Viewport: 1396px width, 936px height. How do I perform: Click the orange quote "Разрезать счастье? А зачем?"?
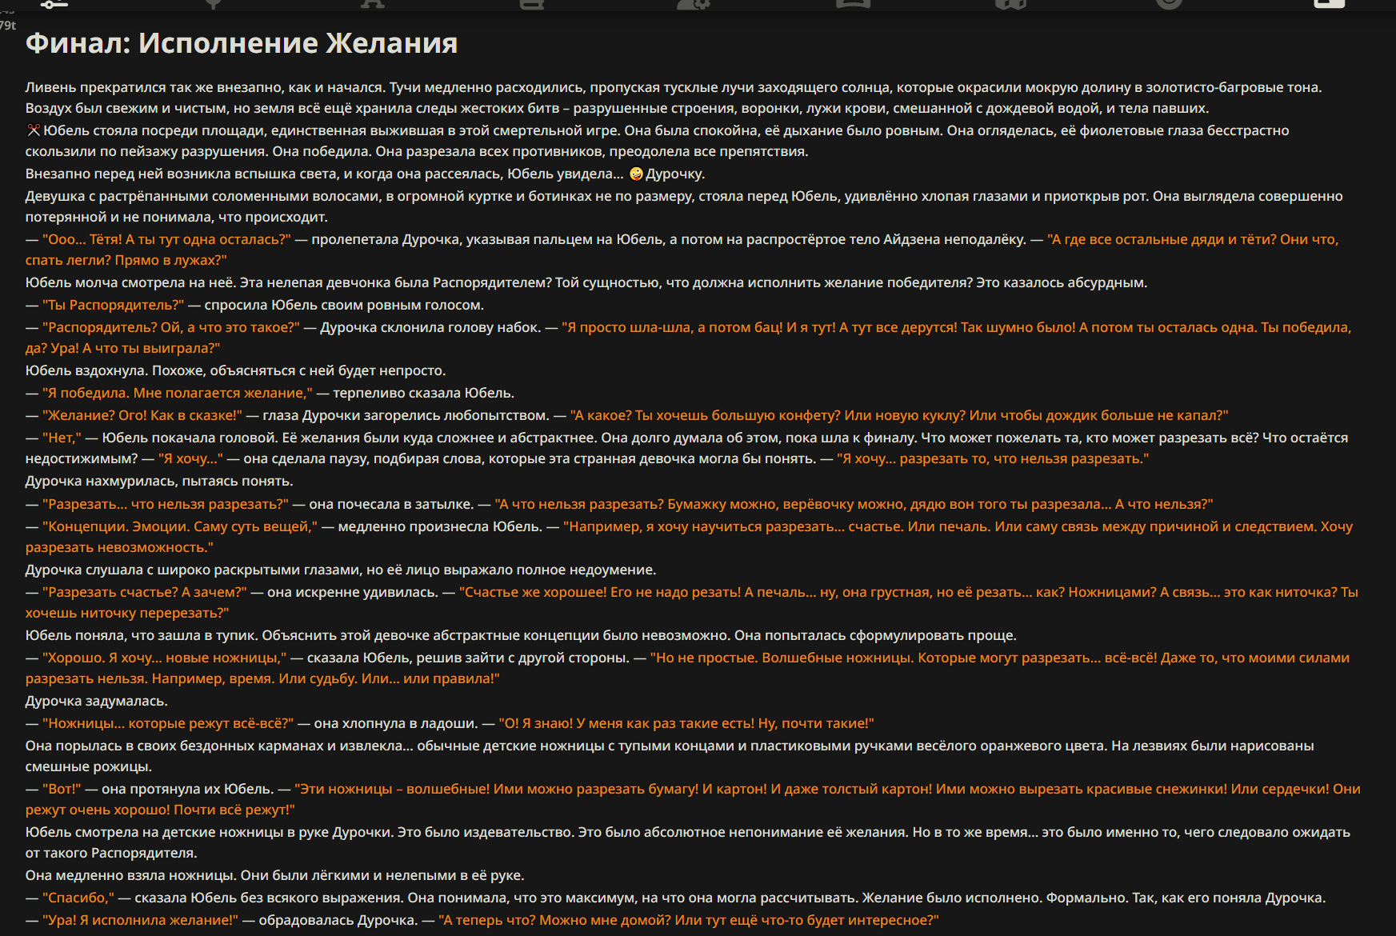tap(145, 592)
